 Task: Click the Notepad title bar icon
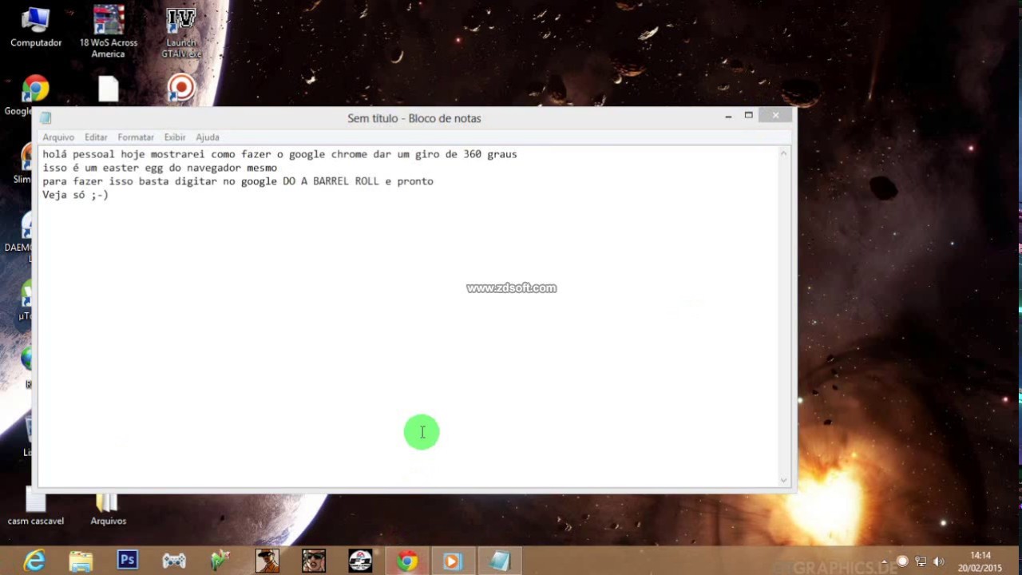46,118
